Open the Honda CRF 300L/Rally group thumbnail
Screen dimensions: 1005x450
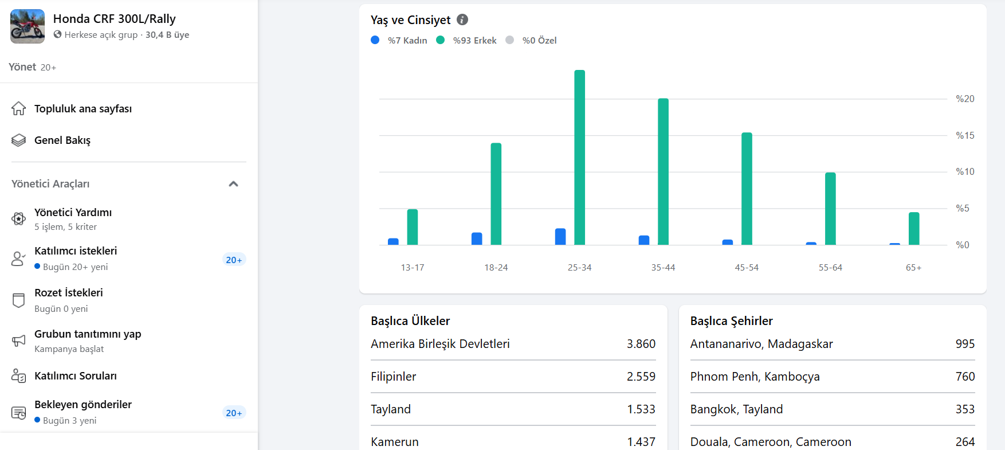point(28,26)
